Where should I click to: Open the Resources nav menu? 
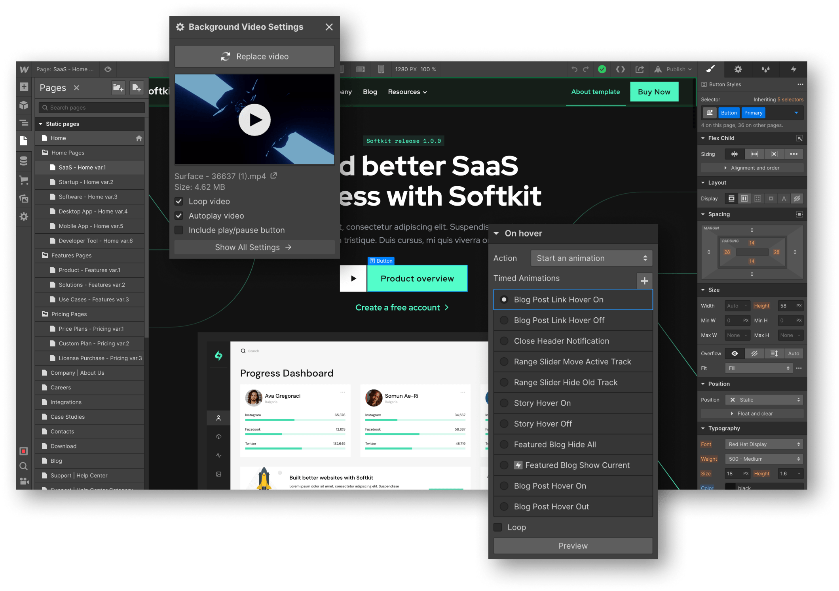pyautogui.click(x=407, y=92)
